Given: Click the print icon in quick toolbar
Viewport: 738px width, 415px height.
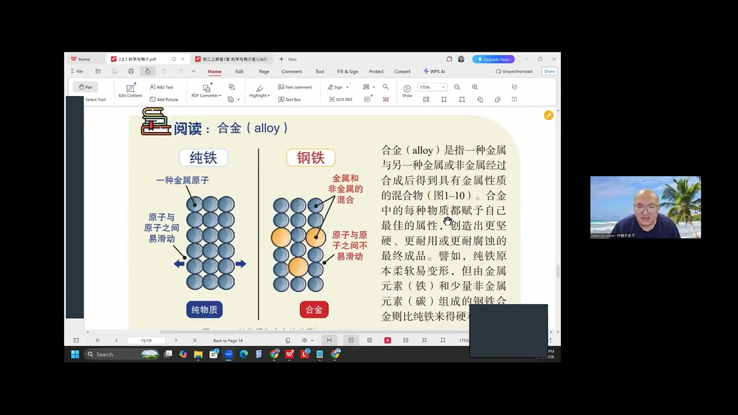Looking at the screenshot, I should pos(131,71).
